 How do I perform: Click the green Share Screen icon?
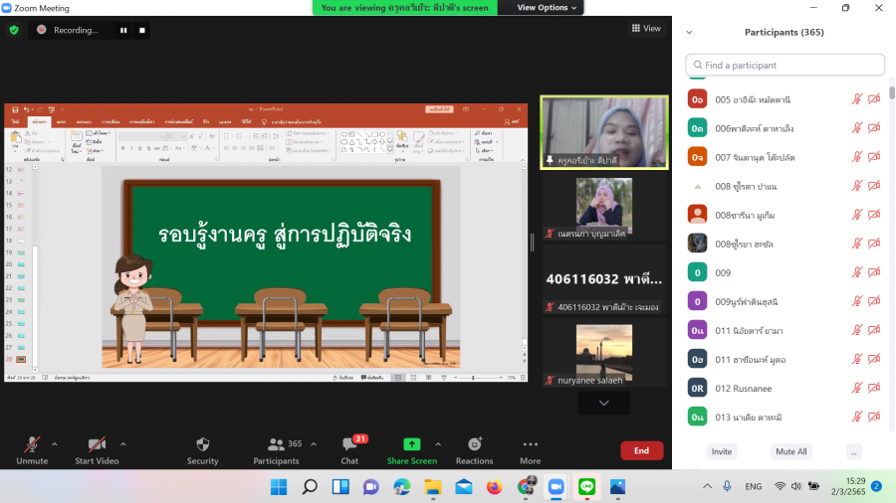pos(411,444)
